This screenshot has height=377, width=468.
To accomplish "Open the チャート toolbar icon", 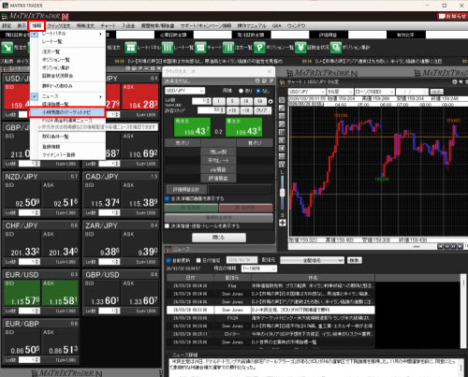I will [200, 48].
